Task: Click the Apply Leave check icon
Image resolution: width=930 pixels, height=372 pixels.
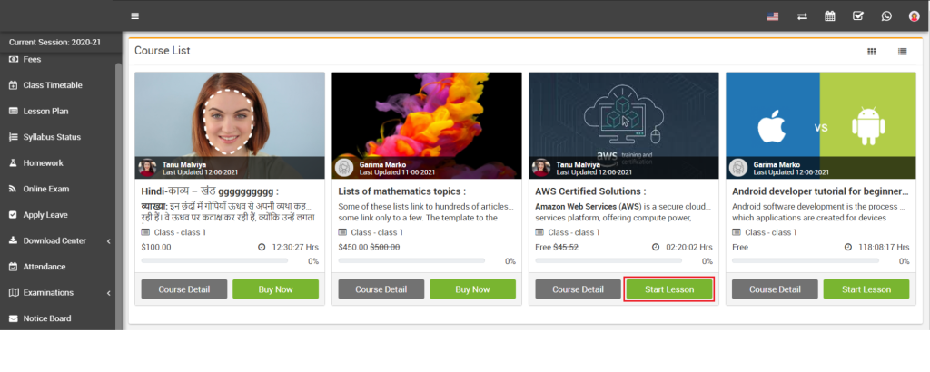Action: (x=13, y=215)
